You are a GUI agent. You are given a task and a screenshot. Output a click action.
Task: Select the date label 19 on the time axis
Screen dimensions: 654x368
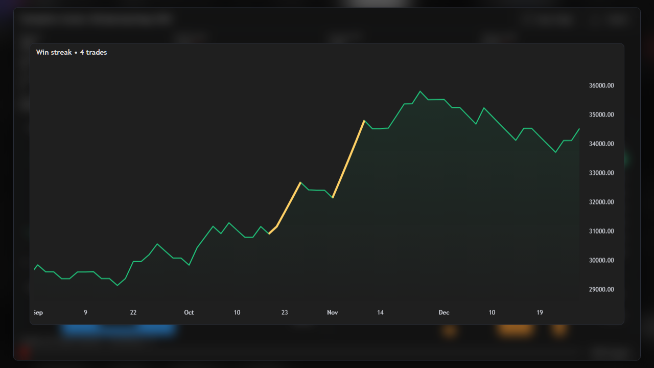point(540,312)
